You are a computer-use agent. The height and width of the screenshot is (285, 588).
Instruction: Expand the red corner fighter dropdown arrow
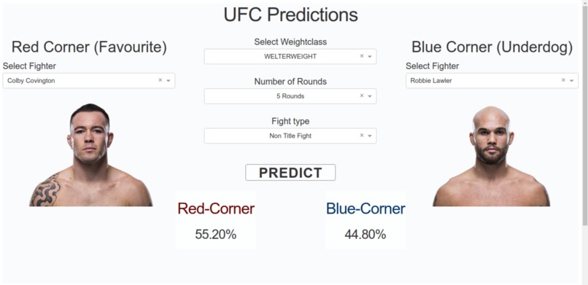click(169, 80)
